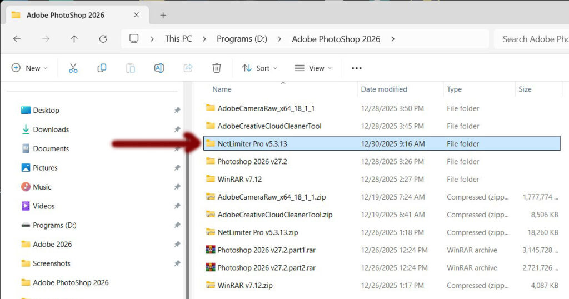569x299 pixels.
Task: Expand chevron after Adobe PhotoShop 2026 breadcrumb
Action: coord(393,39)
